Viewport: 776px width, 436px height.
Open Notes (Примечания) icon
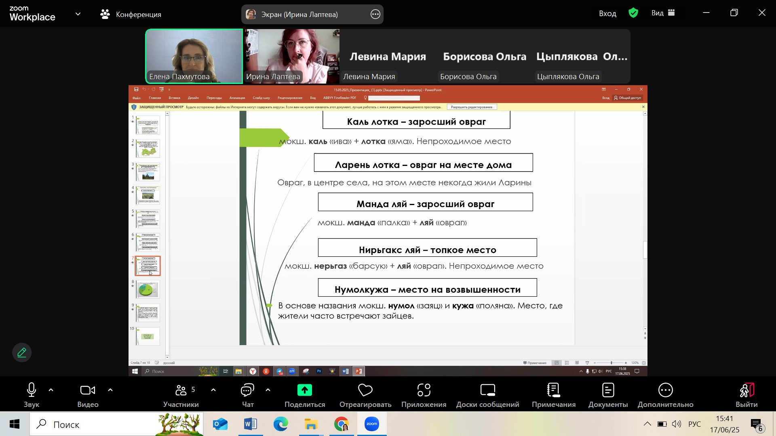(x=553, y=390)
